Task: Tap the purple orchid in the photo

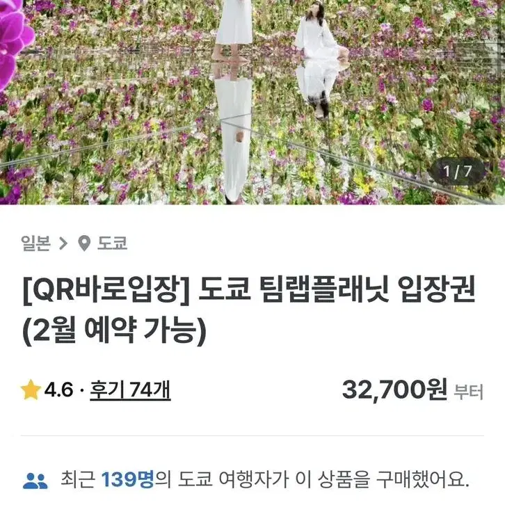Action: click(x=15, y=40)
